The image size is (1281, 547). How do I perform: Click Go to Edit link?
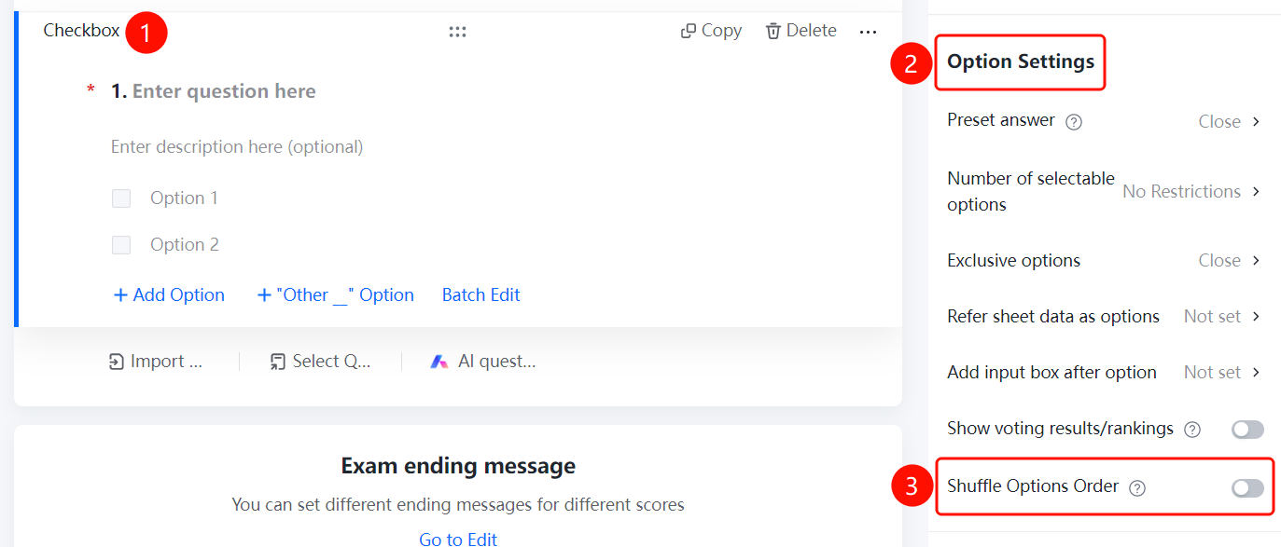pos(458,539)
